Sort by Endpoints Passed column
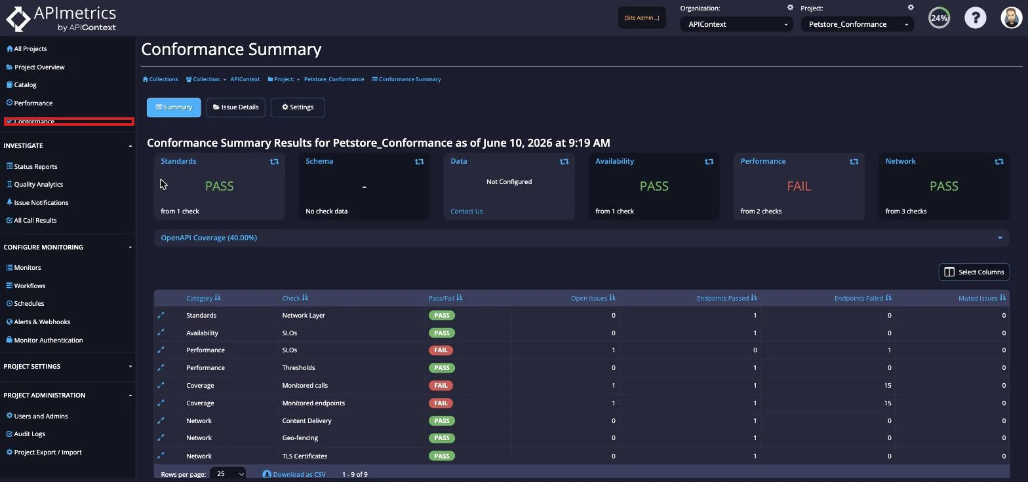The width and height of the screenshot is (1028, 482). coord(726,298)
